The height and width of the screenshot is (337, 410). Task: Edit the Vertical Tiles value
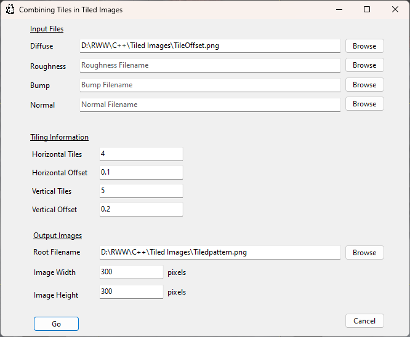[x=140, y=191]
